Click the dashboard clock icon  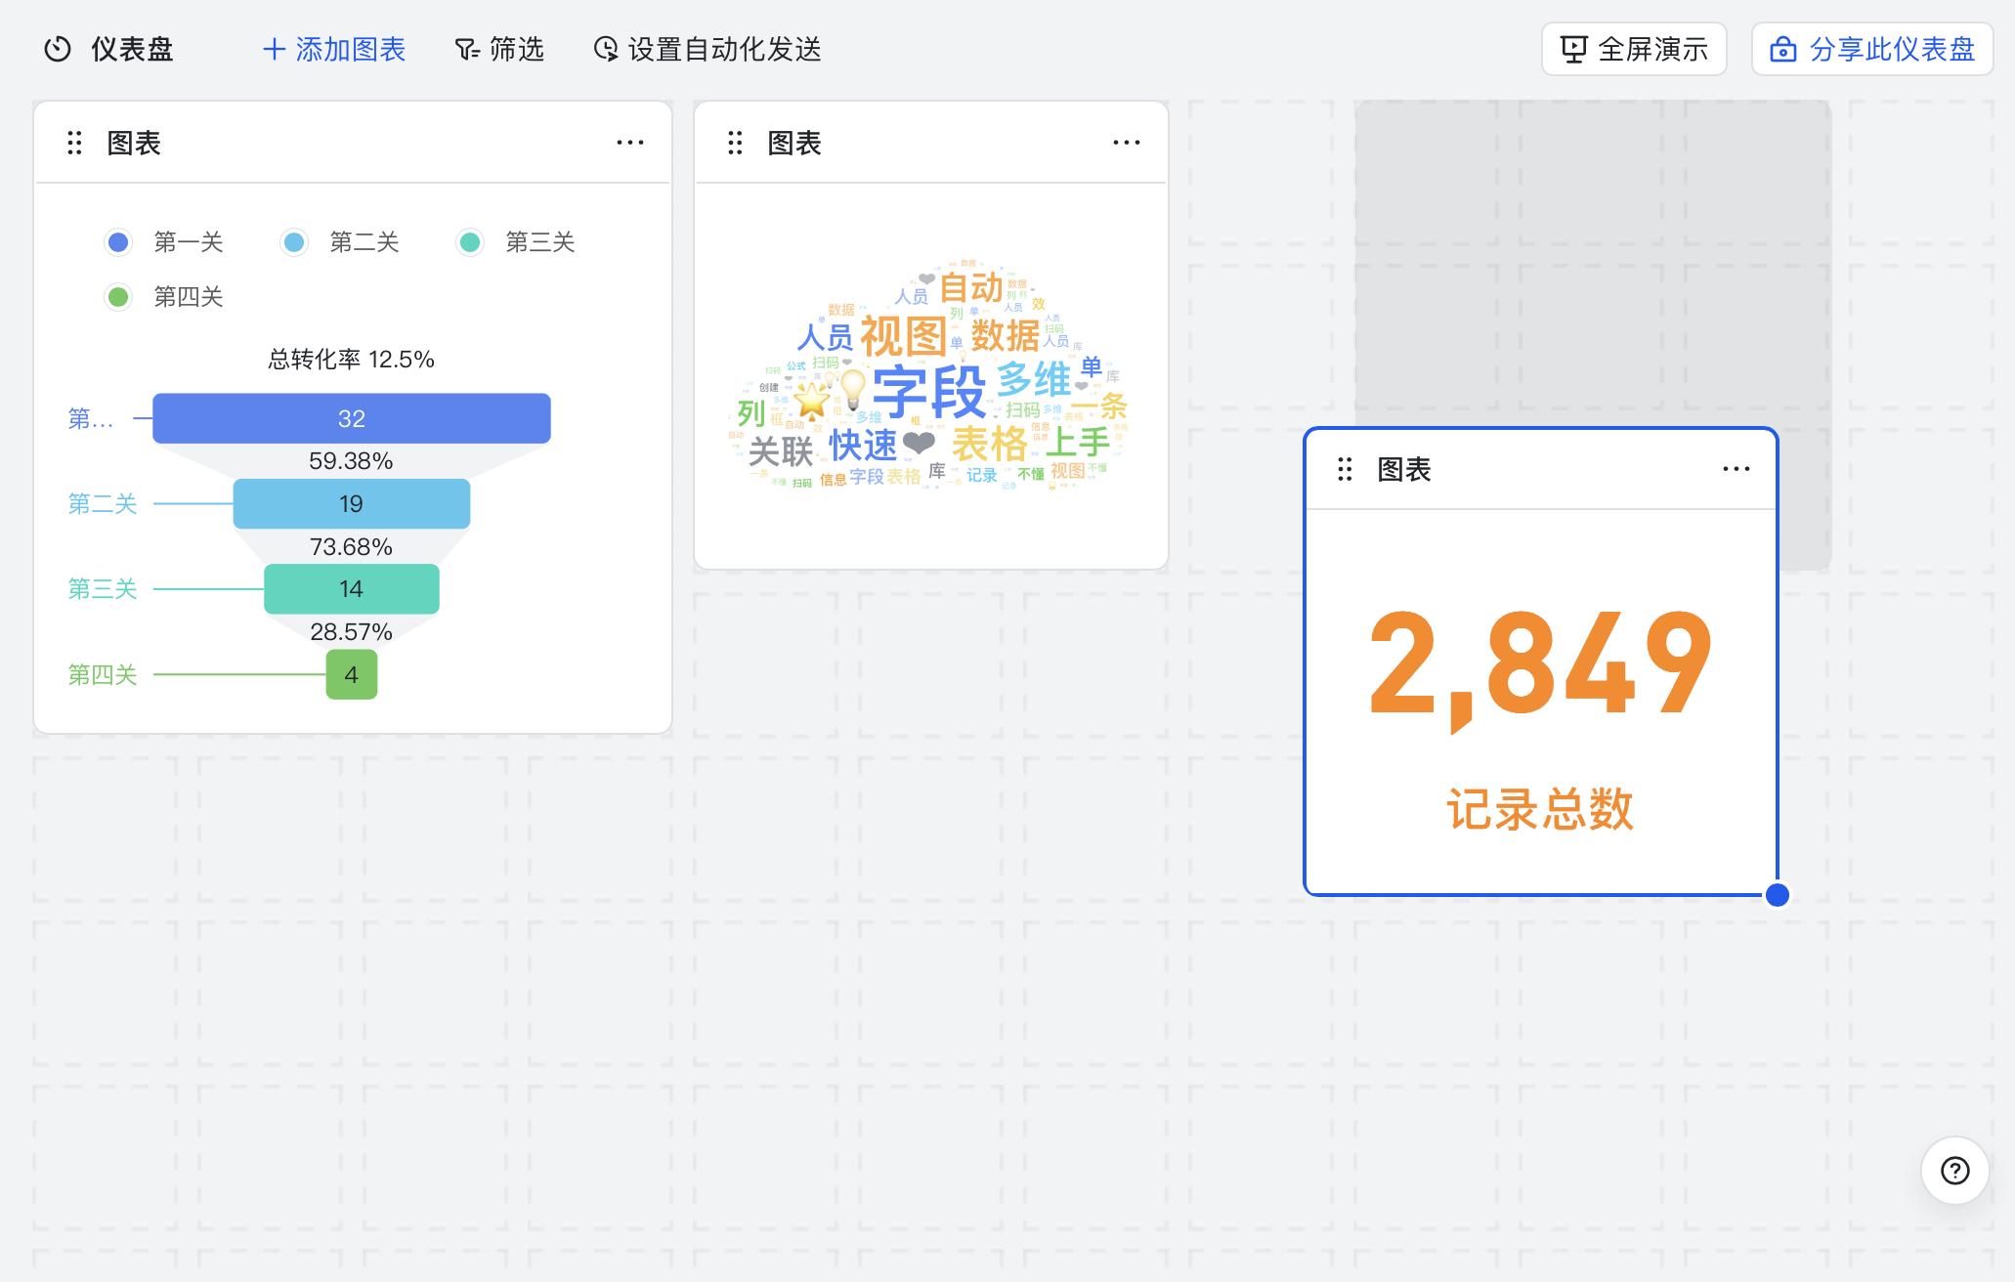[x=58, y=49]
